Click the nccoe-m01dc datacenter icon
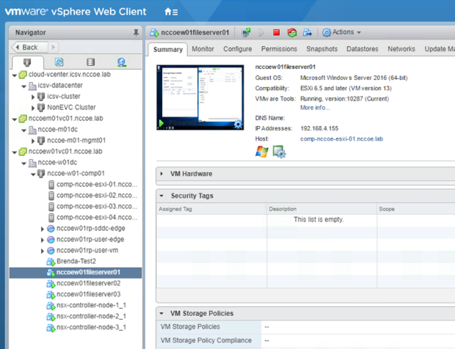The image size is (455, 349). pos(32,130)
